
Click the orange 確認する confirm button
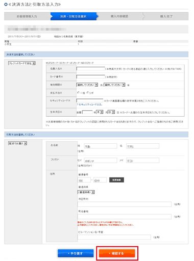coord(117,253)
